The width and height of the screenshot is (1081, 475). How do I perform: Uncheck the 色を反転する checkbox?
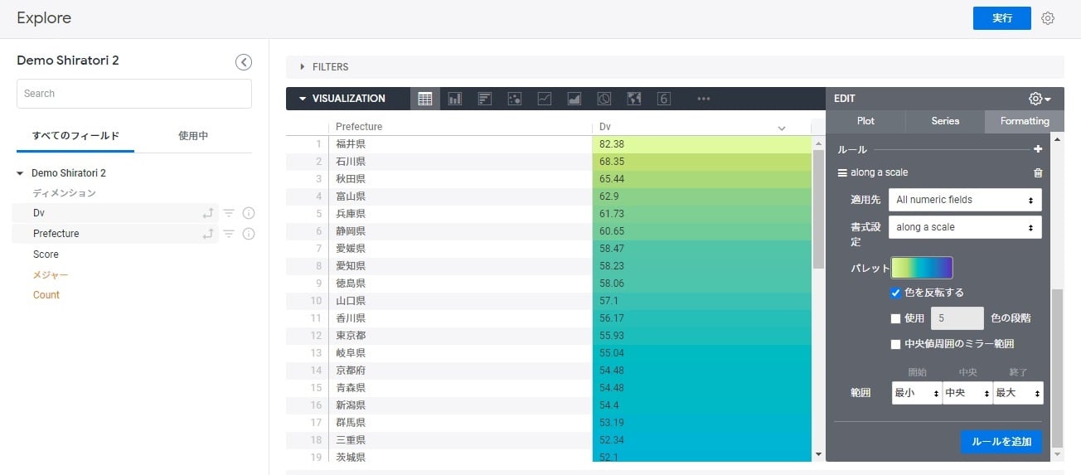coord(895,293)
